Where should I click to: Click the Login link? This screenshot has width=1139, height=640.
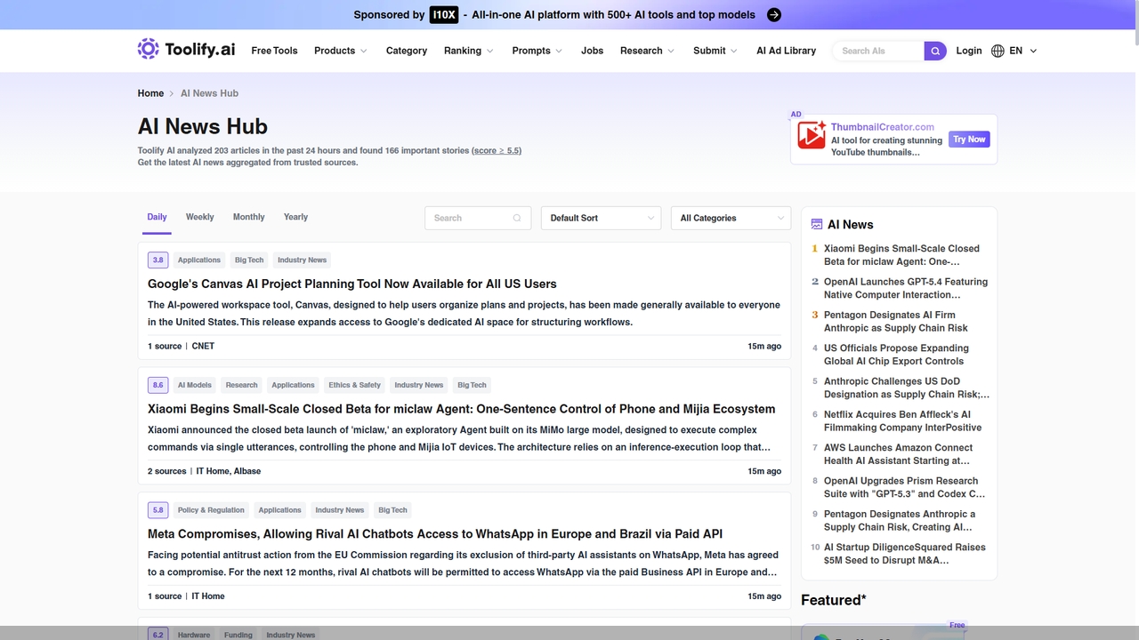969,51
